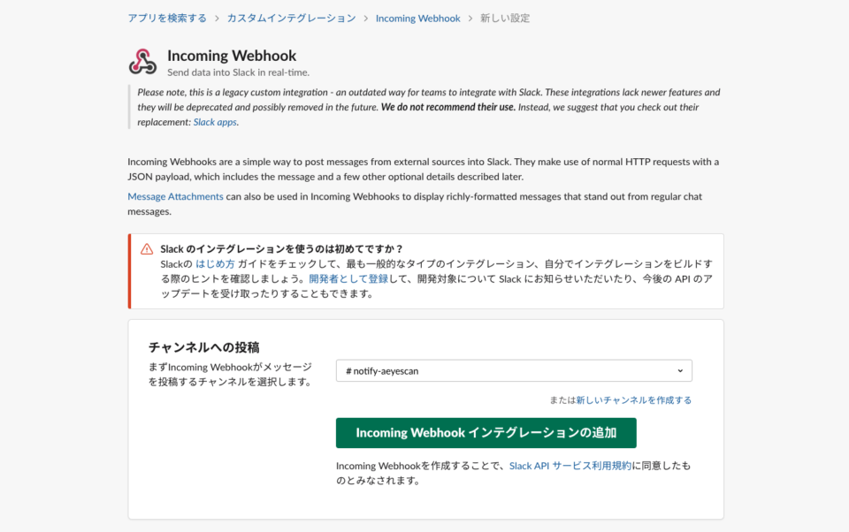Click the Incoming Webhook page heading

point(232,56)
